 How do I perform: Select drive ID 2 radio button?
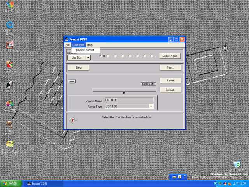click(x=115, y=56)
